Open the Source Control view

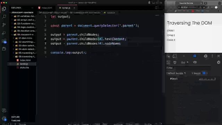coord(4,25)
